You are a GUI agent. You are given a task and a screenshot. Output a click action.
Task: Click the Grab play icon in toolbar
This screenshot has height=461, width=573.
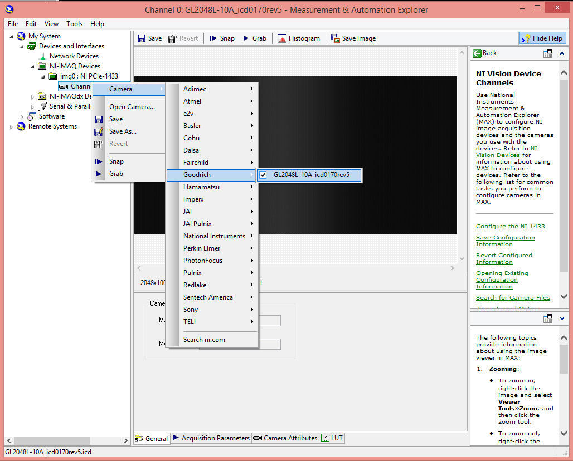(x=246, y=38)
